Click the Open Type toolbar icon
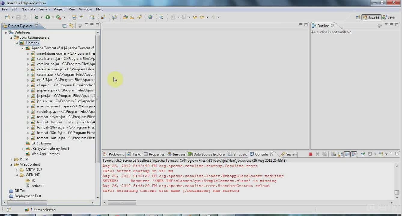The height and width of the screenshot is (216, 402). point(125,17)
